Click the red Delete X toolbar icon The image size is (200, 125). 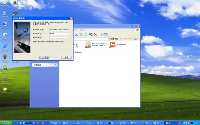[95, 34]
